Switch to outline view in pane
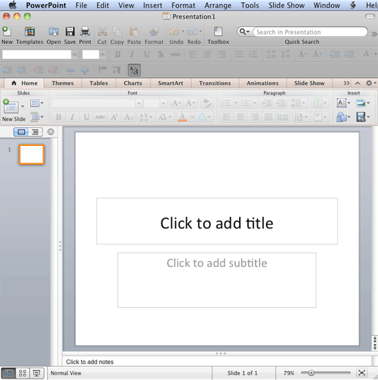The width and height of the screenshot is (378, 380). click(x=35, y=132)
